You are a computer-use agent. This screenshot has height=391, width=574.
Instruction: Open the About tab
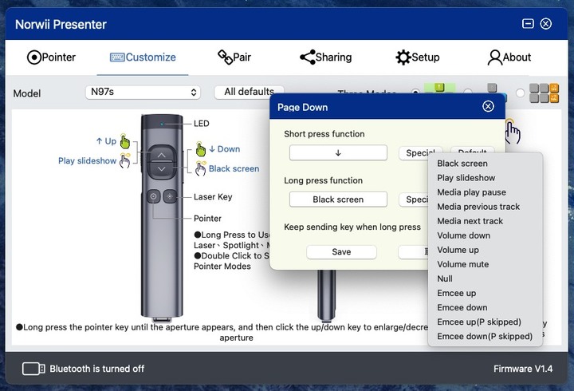pyautogui.click(x=509, y=57)
